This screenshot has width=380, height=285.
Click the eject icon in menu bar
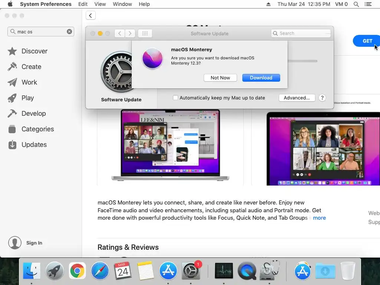268,4
